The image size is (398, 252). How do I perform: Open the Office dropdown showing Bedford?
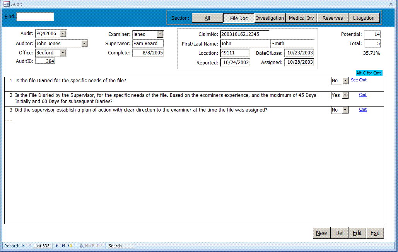pos(63,53)
